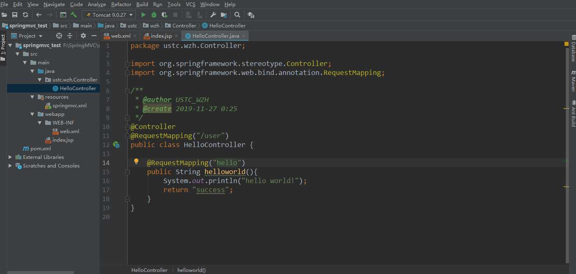Collapse the src folder arrow
Screen dimensions: 576x274
pos(18,54)
